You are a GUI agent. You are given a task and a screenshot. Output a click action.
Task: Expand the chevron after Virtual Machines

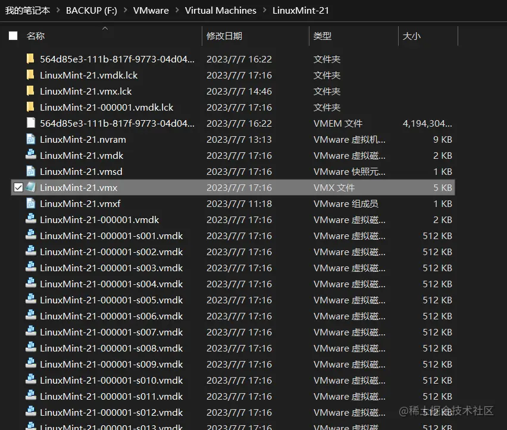[265, 10]
